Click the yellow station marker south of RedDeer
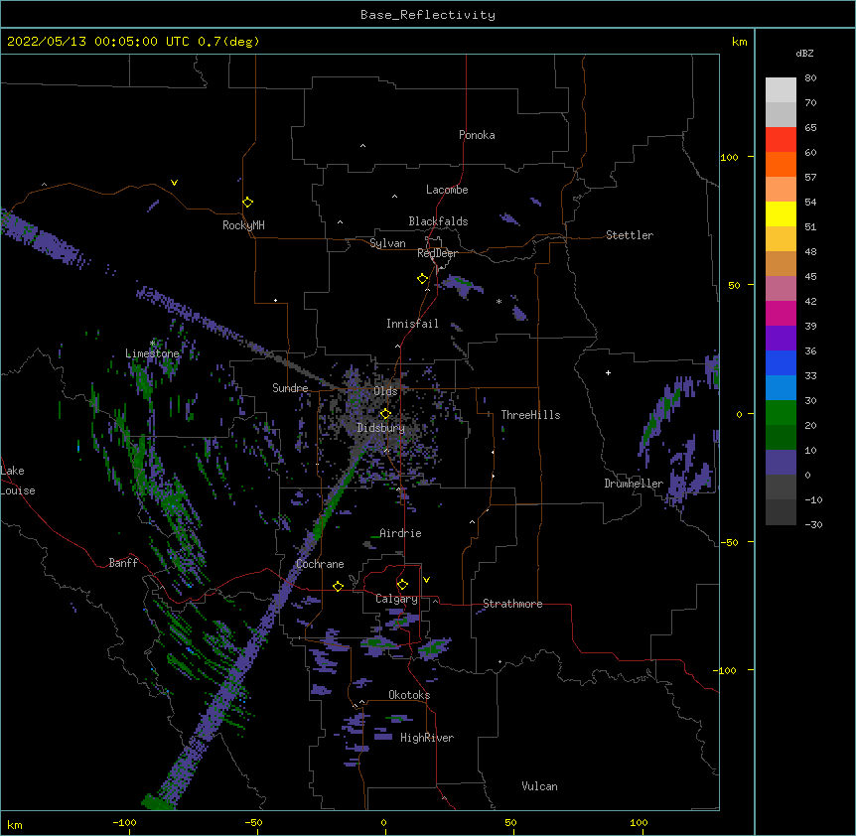 422,279
